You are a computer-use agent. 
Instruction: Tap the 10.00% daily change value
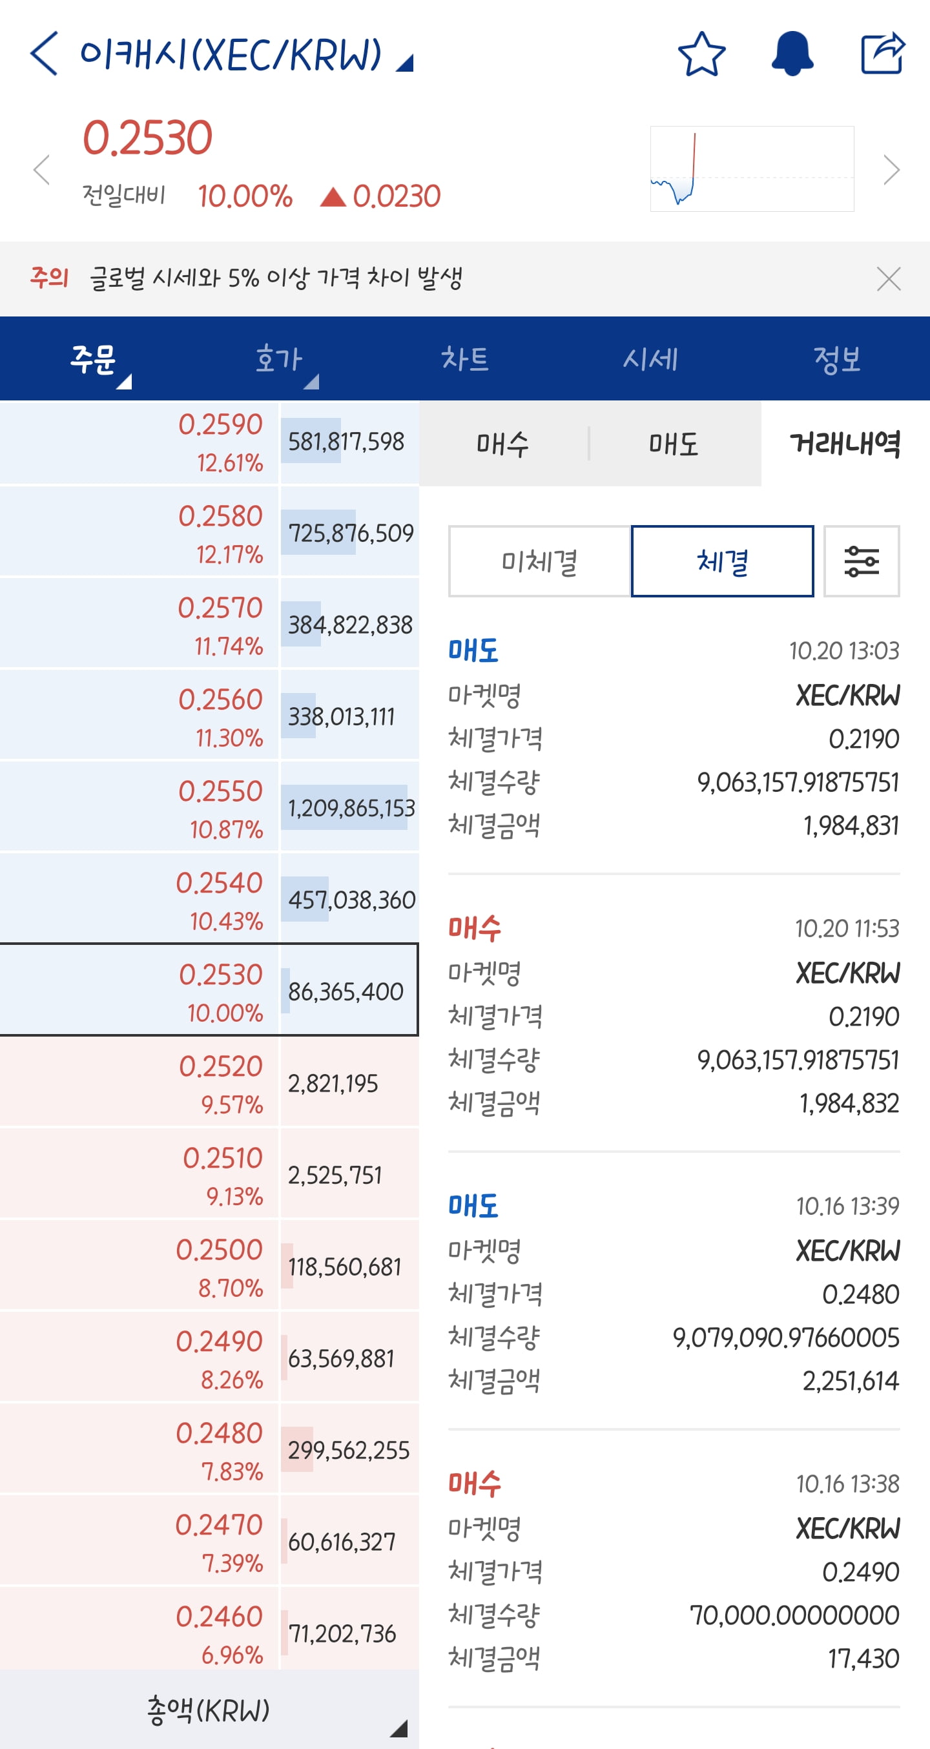[245, 196]
